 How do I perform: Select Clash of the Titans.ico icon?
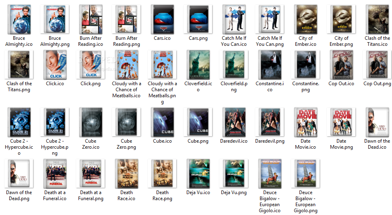point(377,19)
